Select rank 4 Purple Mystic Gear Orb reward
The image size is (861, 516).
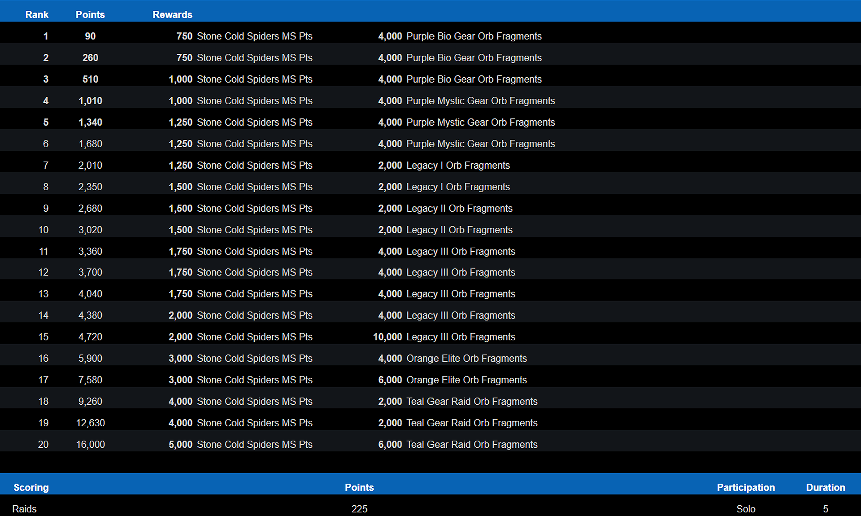pyautogui.click(x=480, y=101)
